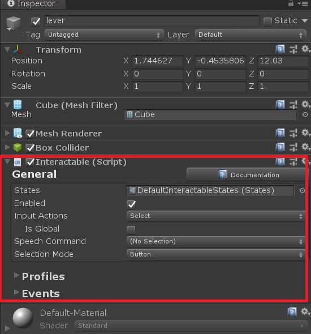311x334 pixels.
Task: Open the Static flags dropdown arrow
Action: pos(305,21)
